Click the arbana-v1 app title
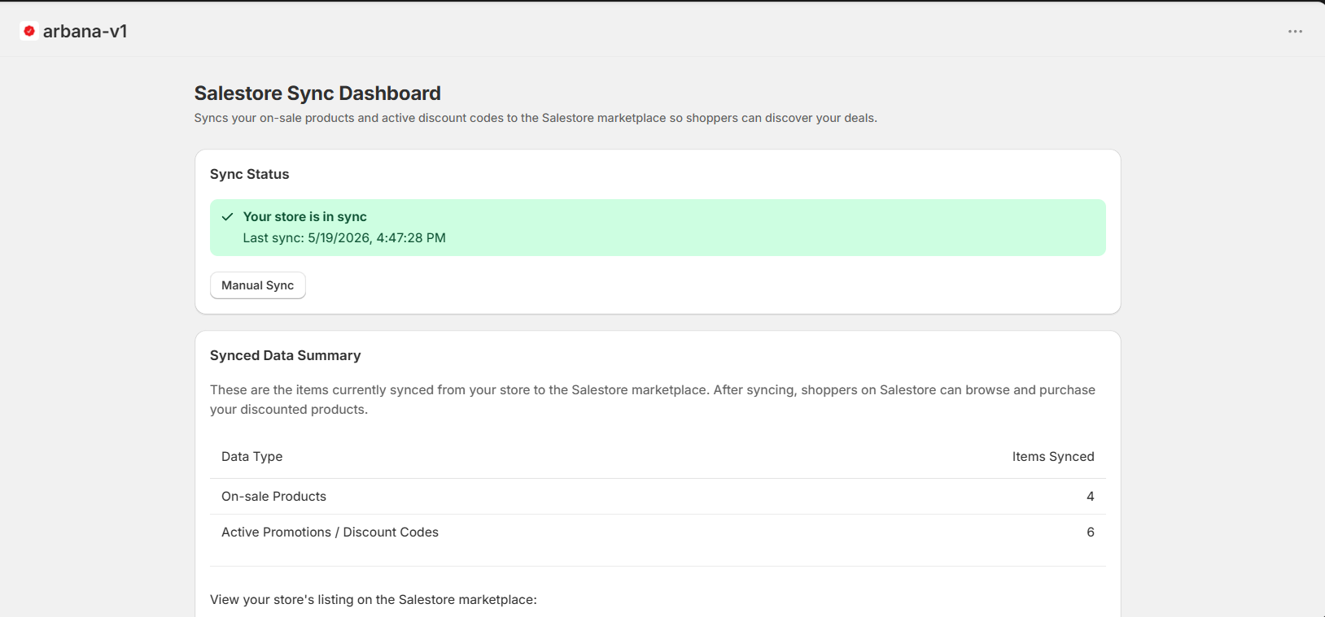Image resolution: width=1325 pixels, height=617 pixels. click(x=85, y=31)
